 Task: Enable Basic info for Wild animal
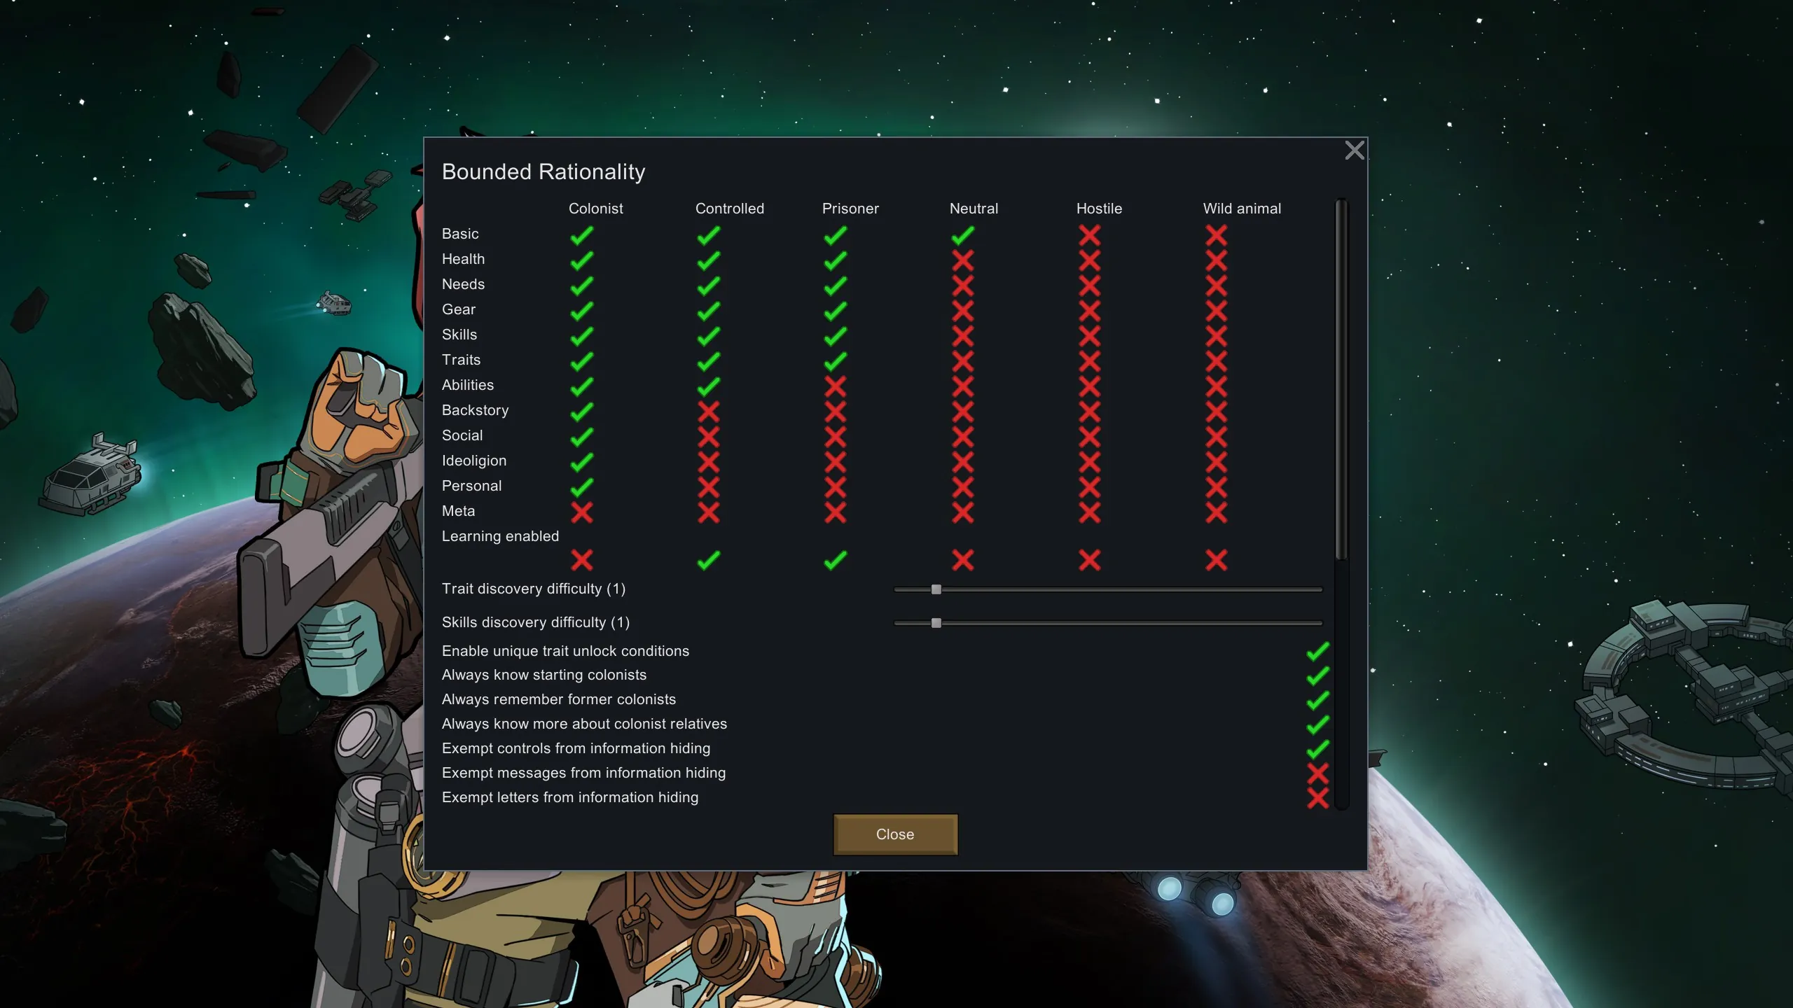click(x=1216, y=235)
